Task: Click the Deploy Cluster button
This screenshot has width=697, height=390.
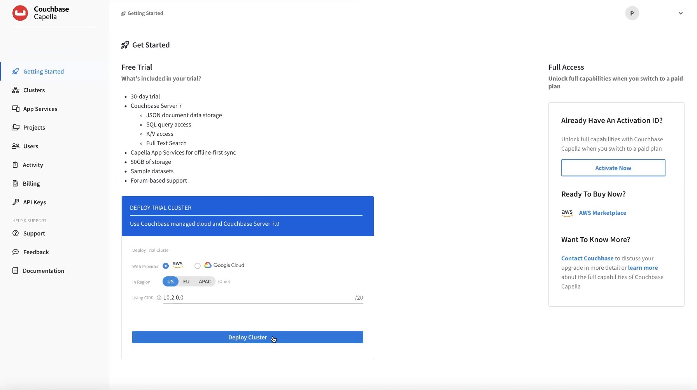Action: [247, 337]
